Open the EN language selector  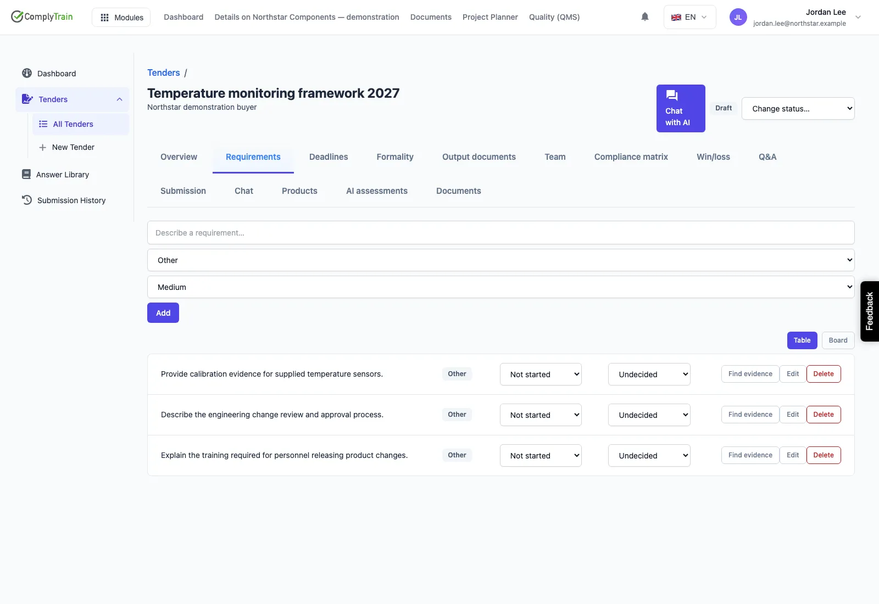689,17
